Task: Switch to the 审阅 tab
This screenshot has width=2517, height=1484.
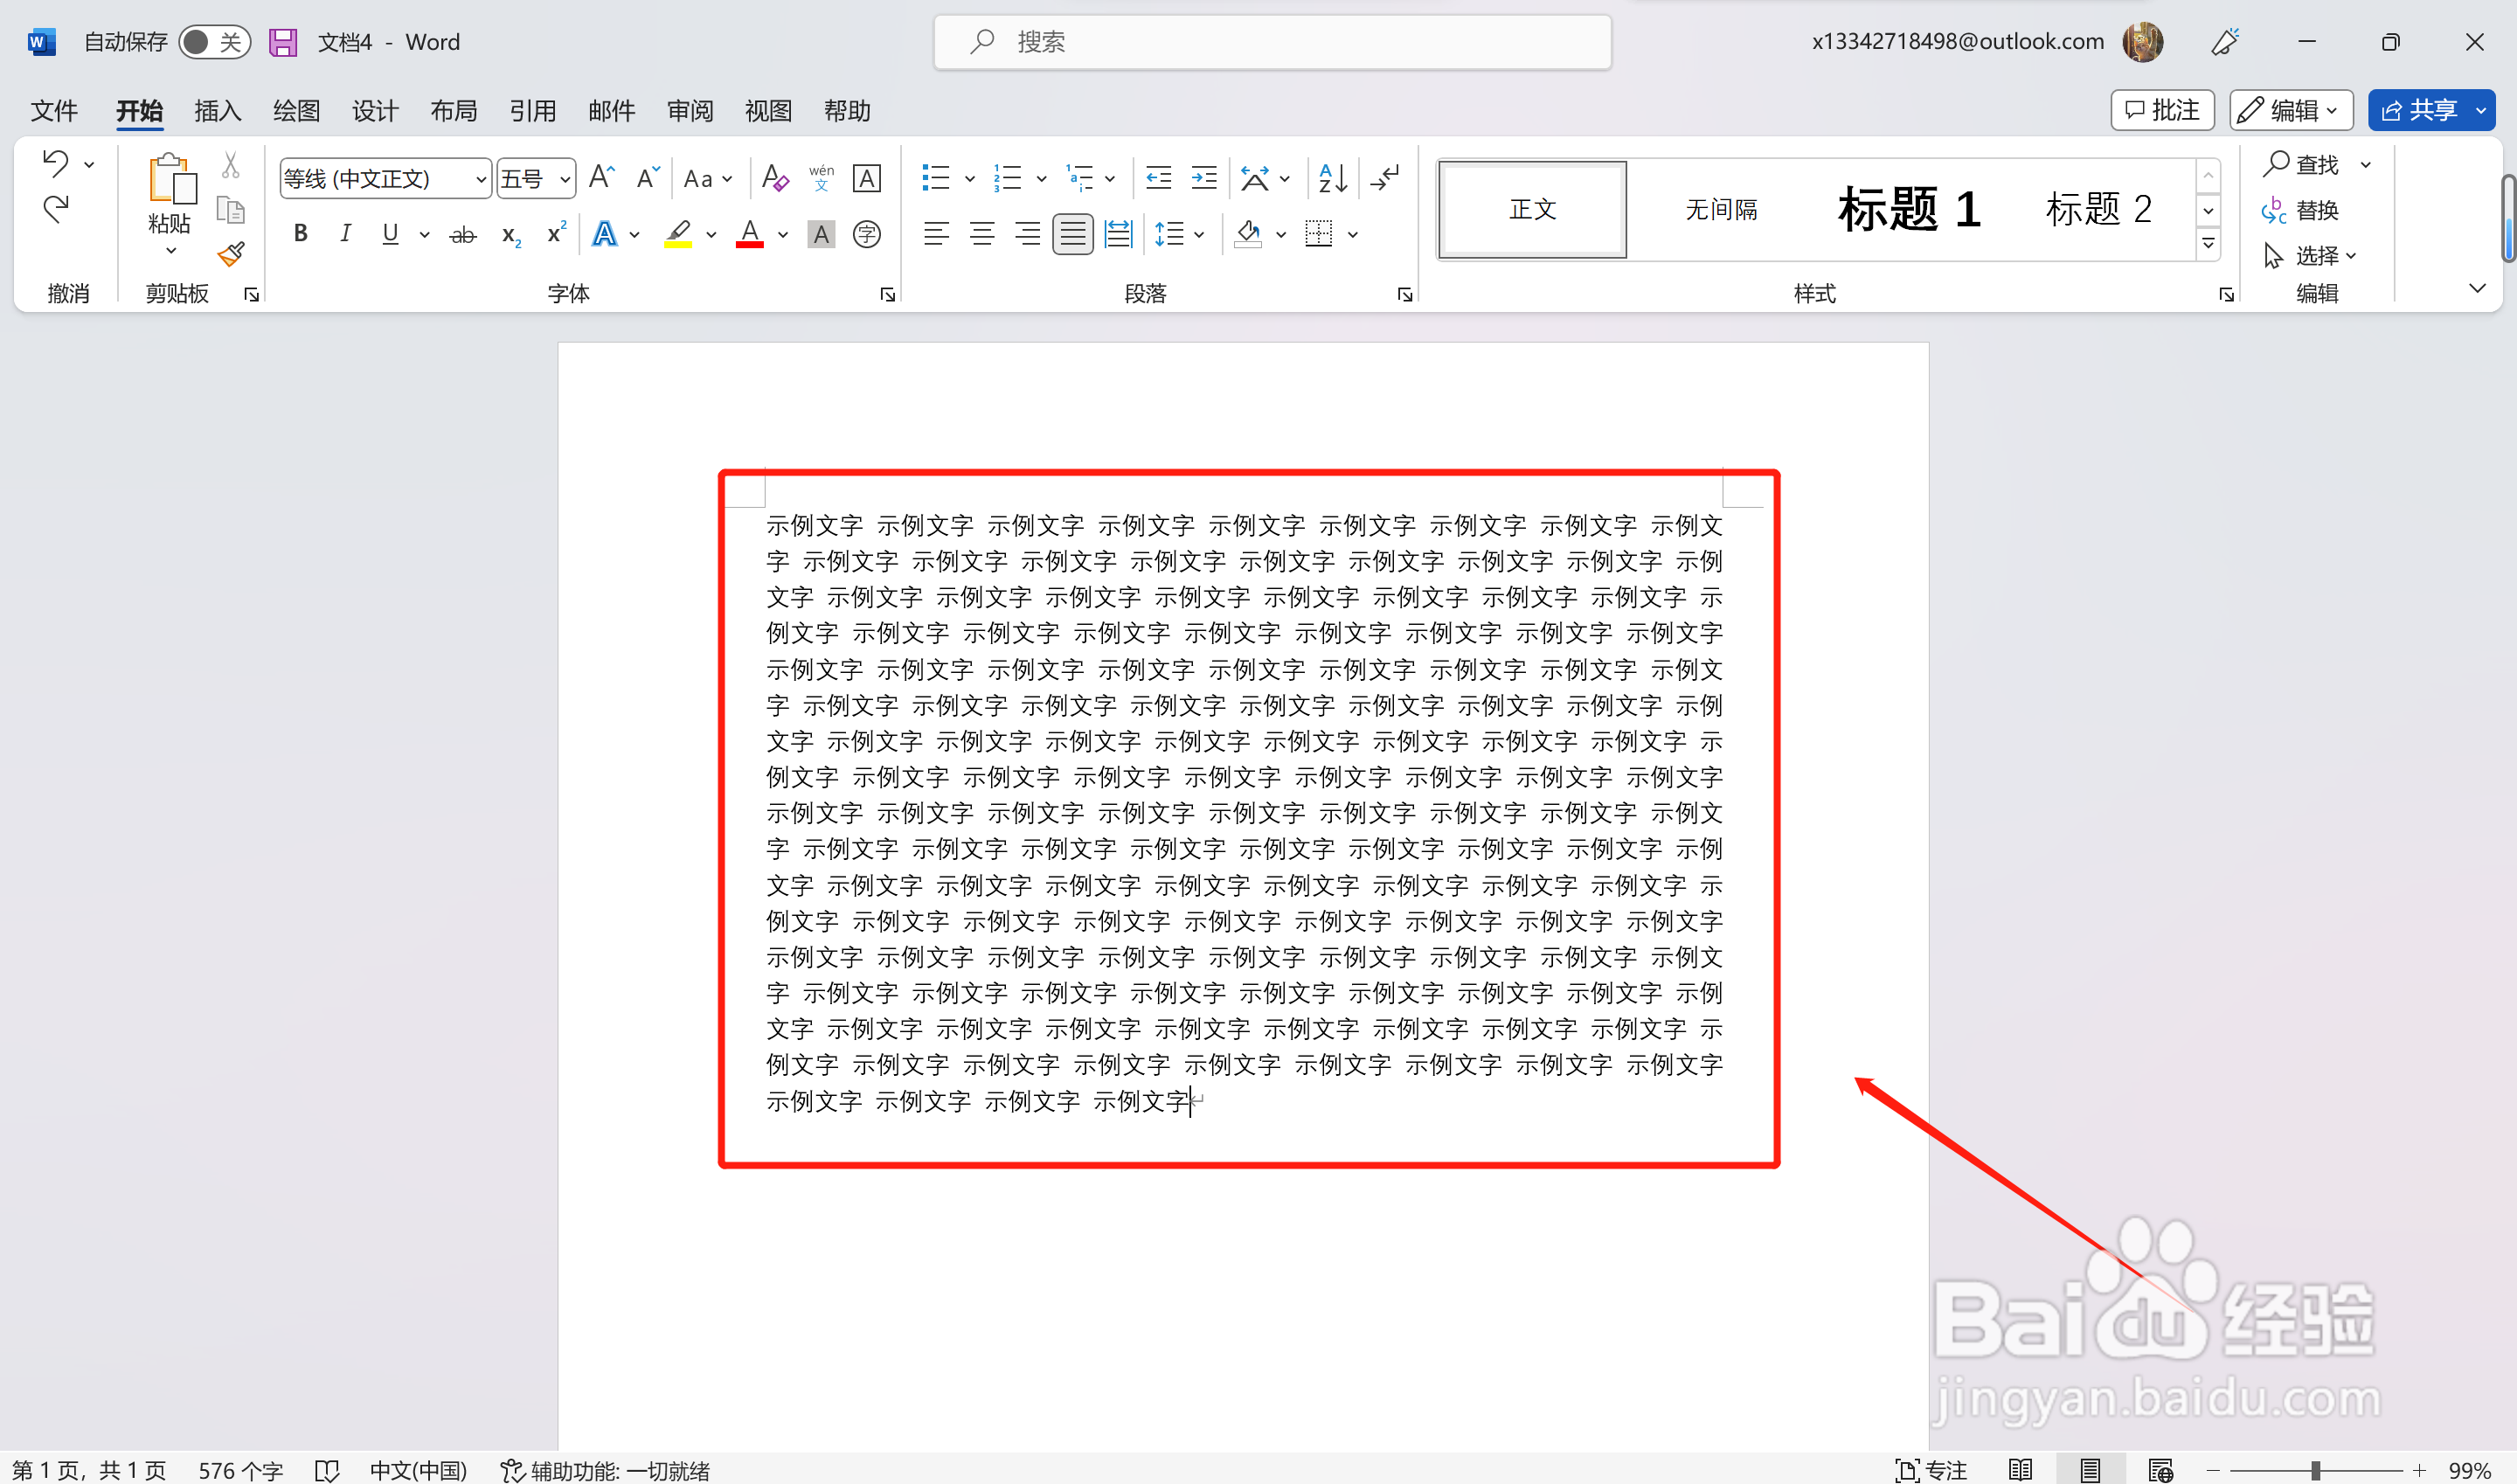Action: click(x=690, y=110)
